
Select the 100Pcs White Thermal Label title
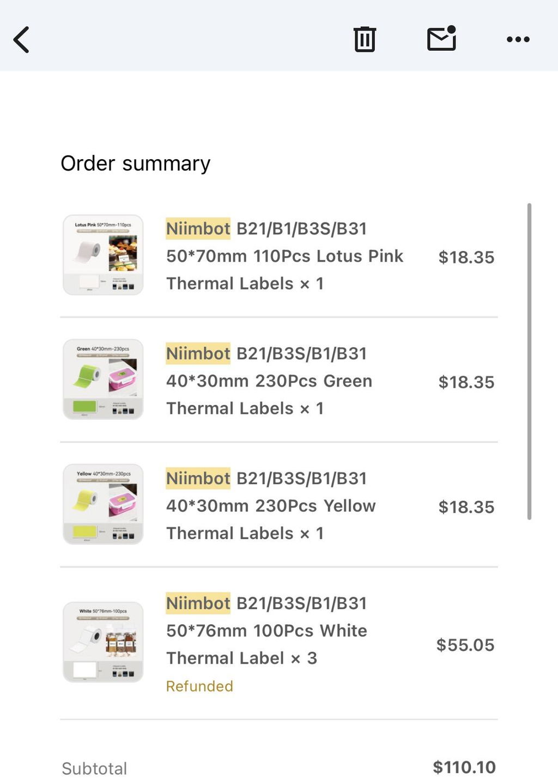266,630
